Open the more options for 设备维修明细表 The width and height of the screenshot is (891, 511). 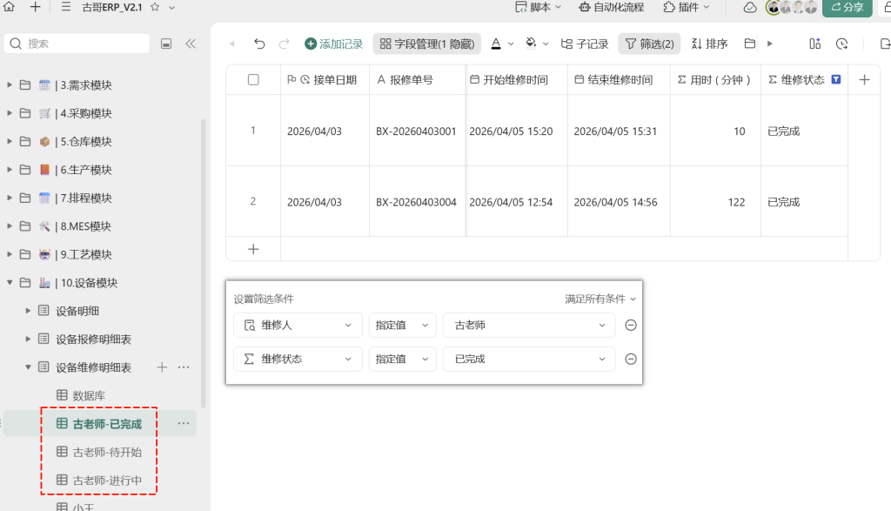point(184,367)
